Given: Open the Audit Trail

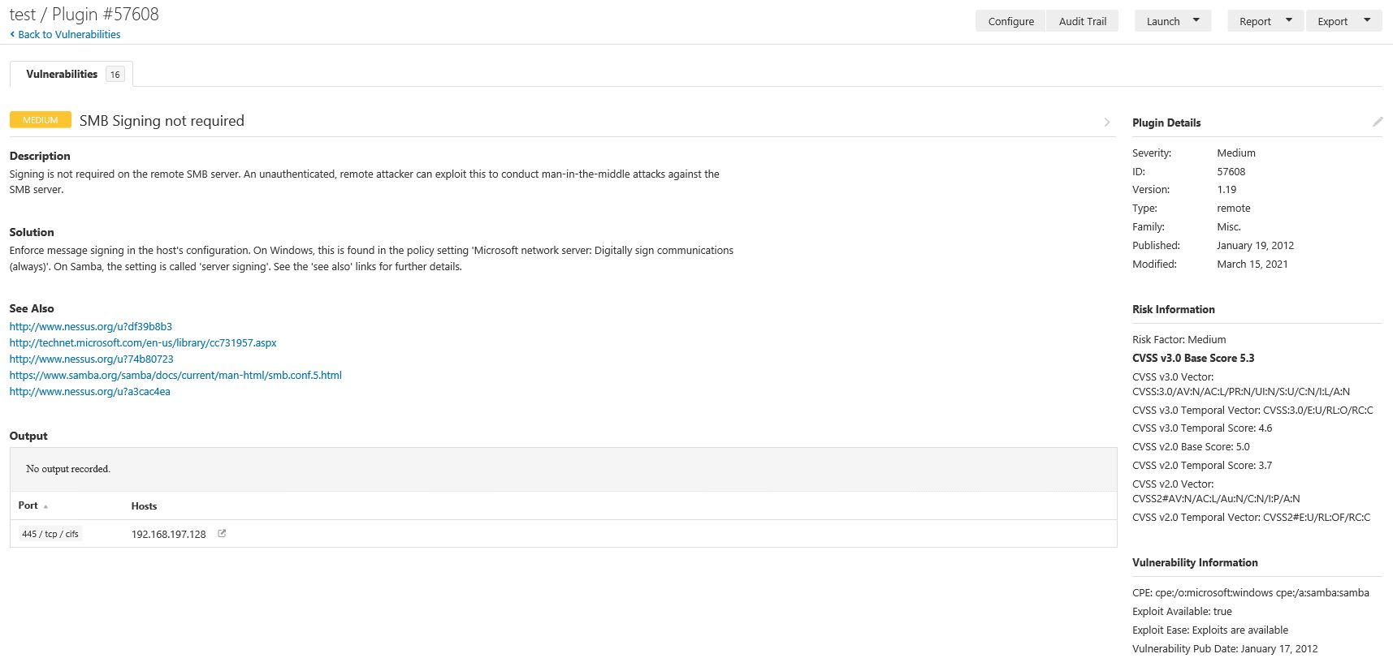Looking at the screenshot, I should [1082, 21].
